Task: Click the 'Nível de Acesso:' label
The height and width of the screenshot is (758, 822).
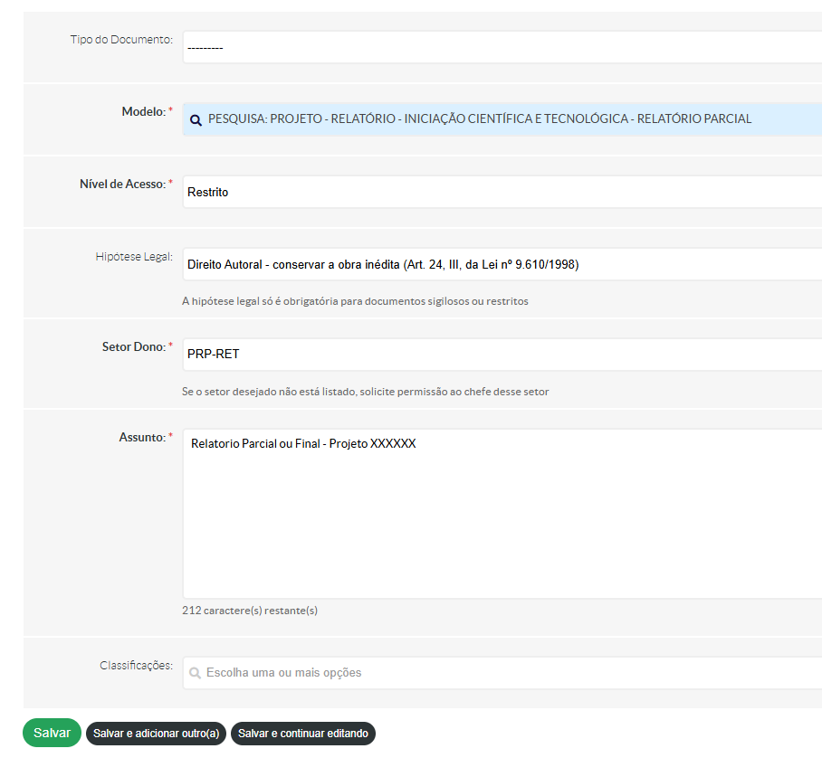Action: [x=123, y=184]
